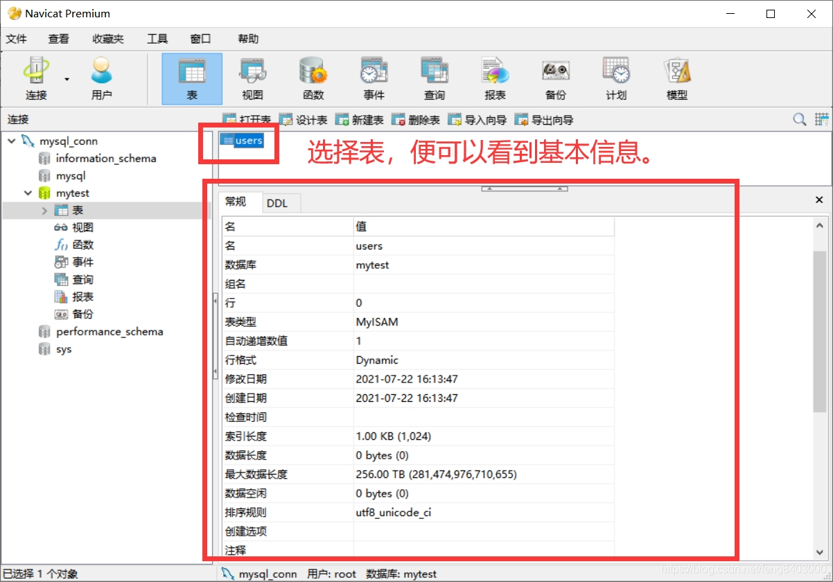Screen dimensions: 833x582
Task: Select the sys database
Action: coord(64,349)
